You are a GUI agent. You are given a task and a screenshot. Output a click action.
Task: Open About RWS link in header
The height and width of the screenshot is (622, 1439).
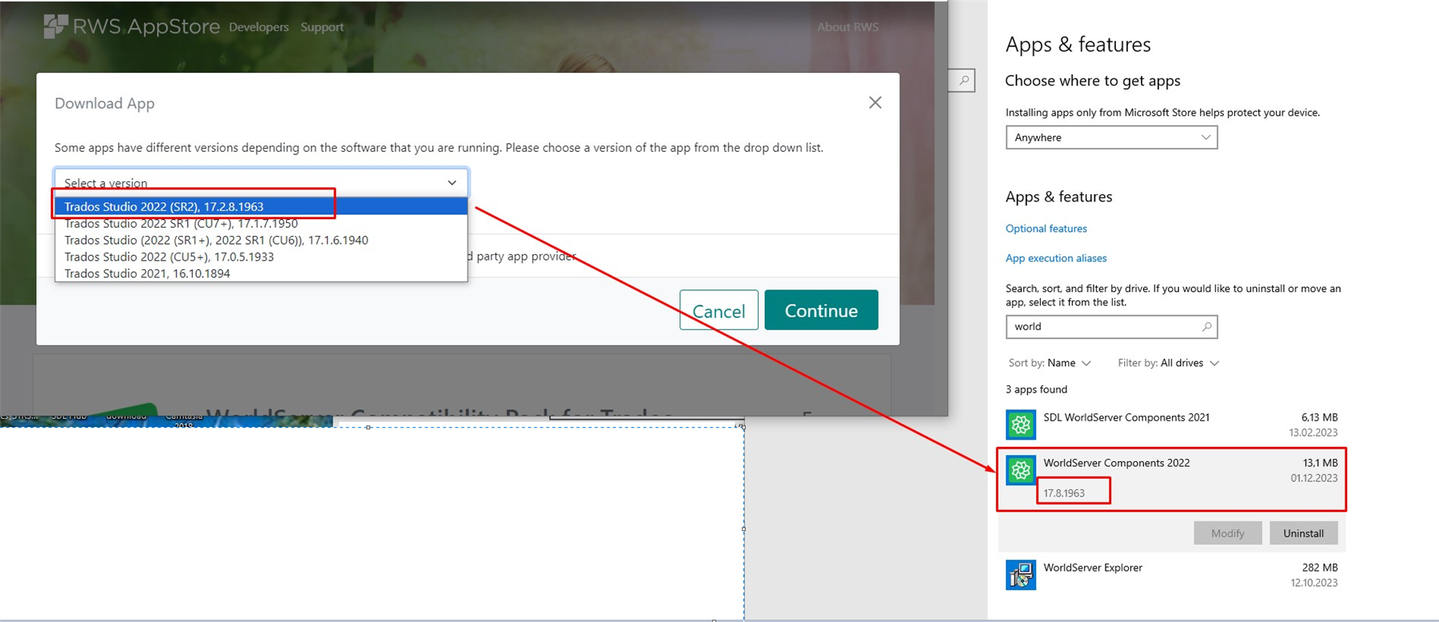coord(847,26)
